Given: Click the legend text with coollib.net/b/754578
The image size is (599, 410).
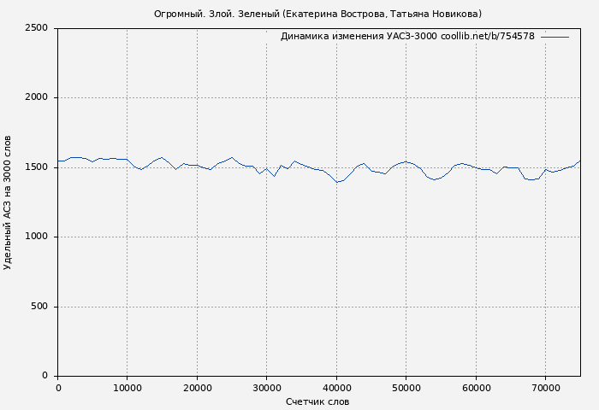Looking at the screenshot, I should click(407, 37).
